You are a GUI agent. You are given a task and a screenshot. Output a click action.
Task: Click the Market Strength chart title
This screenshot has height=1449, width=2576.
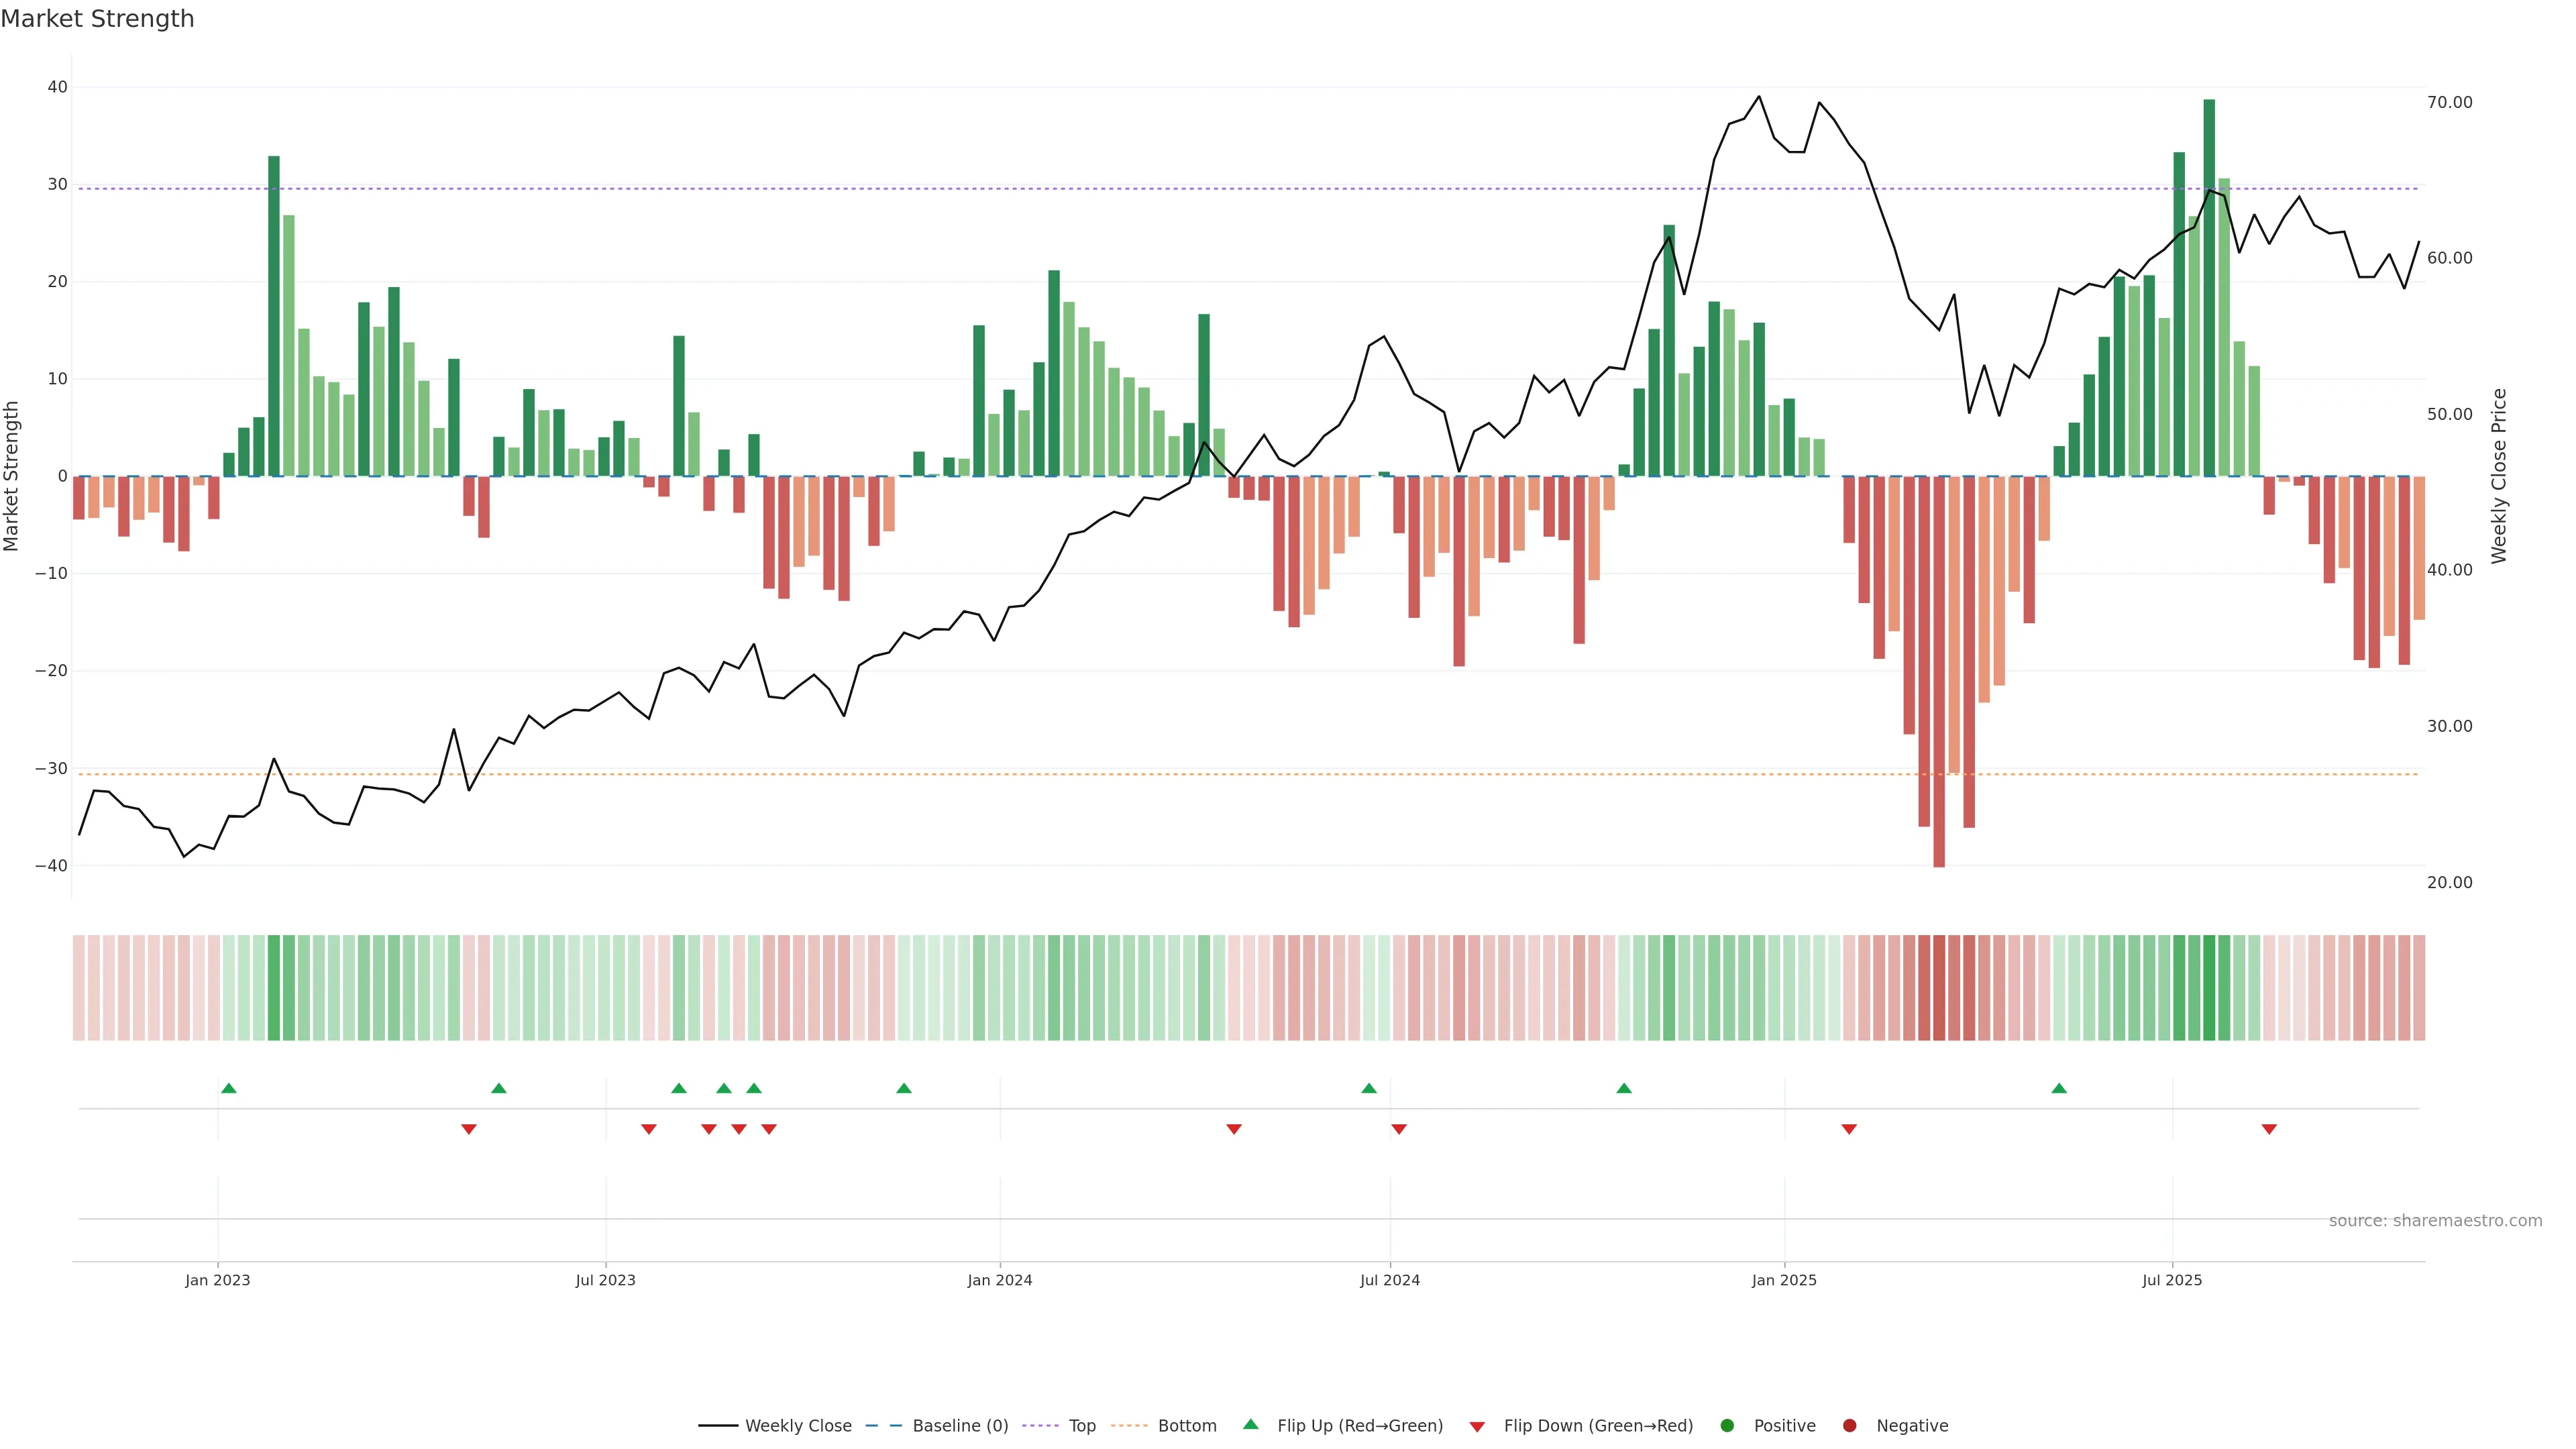(x=97, y=19)
